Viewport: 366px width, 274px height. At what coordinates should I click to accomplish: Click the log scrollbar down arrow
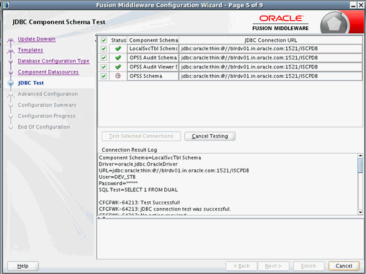point(360,213)
